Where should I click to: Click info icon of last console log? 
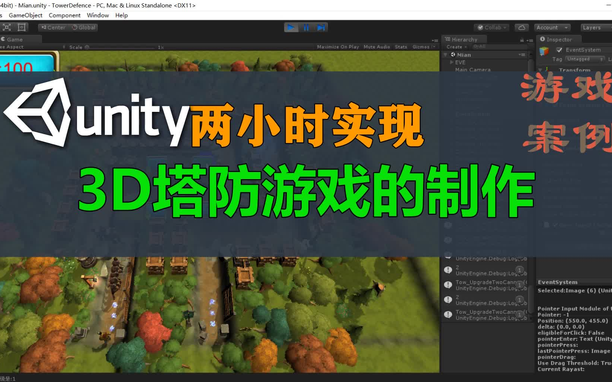point(448,314)
